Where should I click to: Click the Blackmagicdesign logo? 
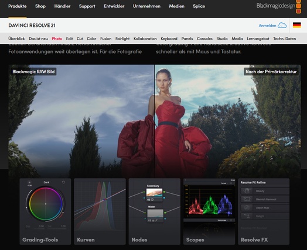coord(278,6)
